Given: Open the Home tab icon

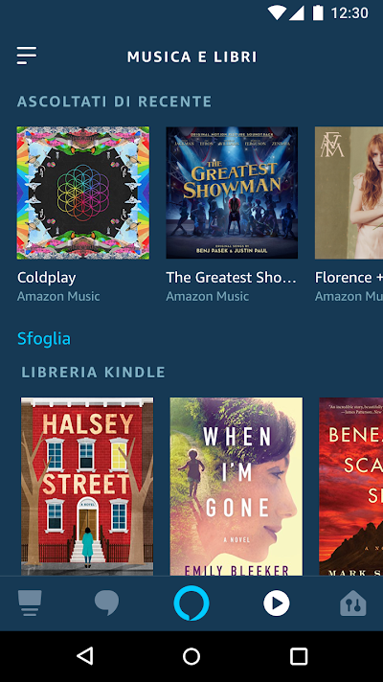Looking at the screenshot, I should (x=30, y=603).
